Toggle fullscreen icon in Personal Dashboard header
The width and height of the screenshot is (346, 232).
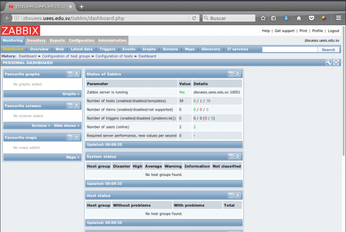[336, 63]
